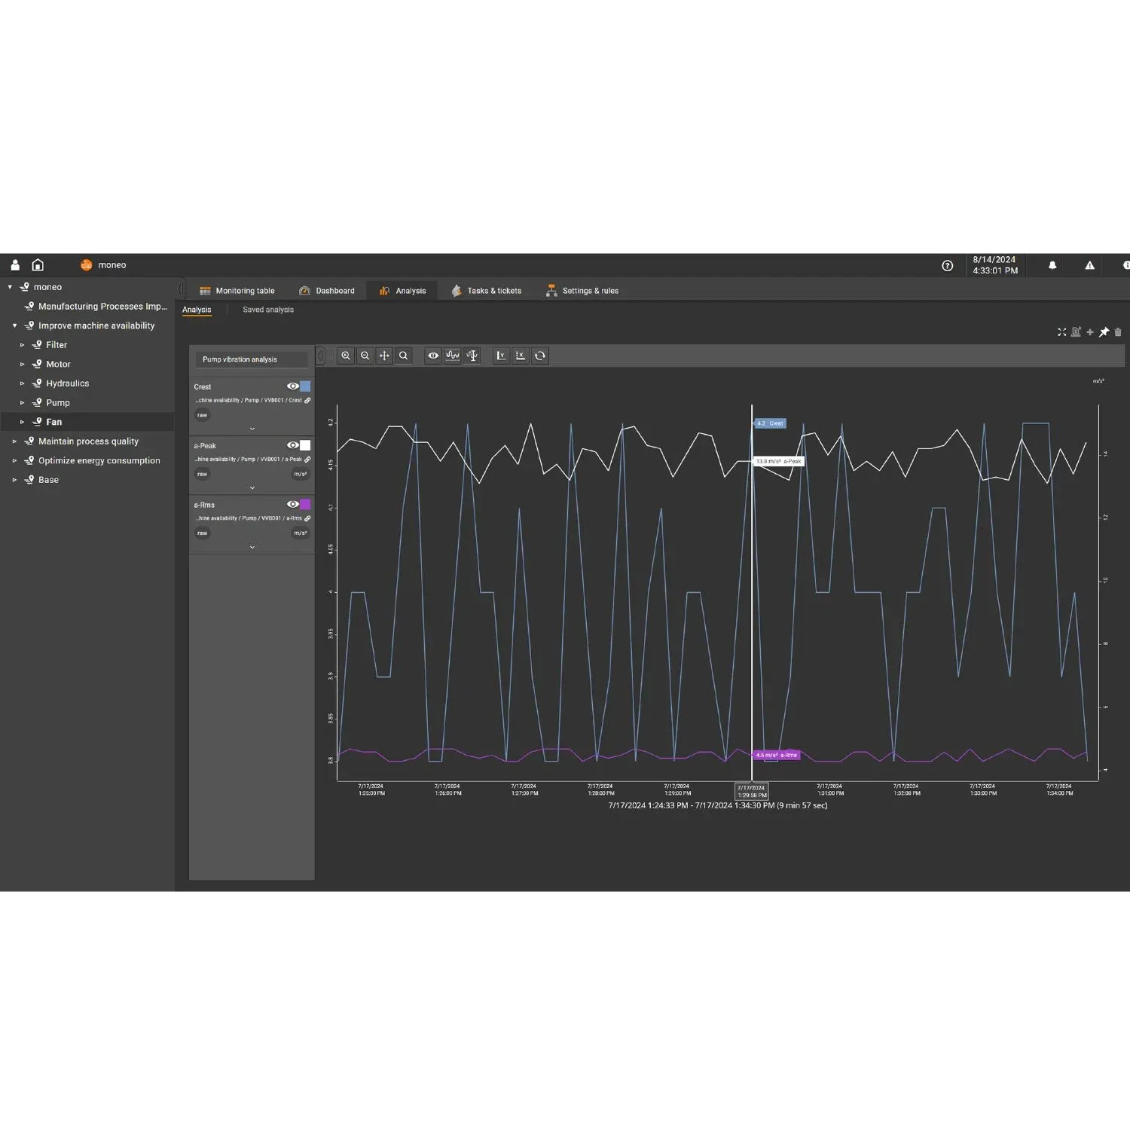This screenshot has height=1130, width=1130.
Task: Open the help question mark icon
Action: click(x=948, y=265)
